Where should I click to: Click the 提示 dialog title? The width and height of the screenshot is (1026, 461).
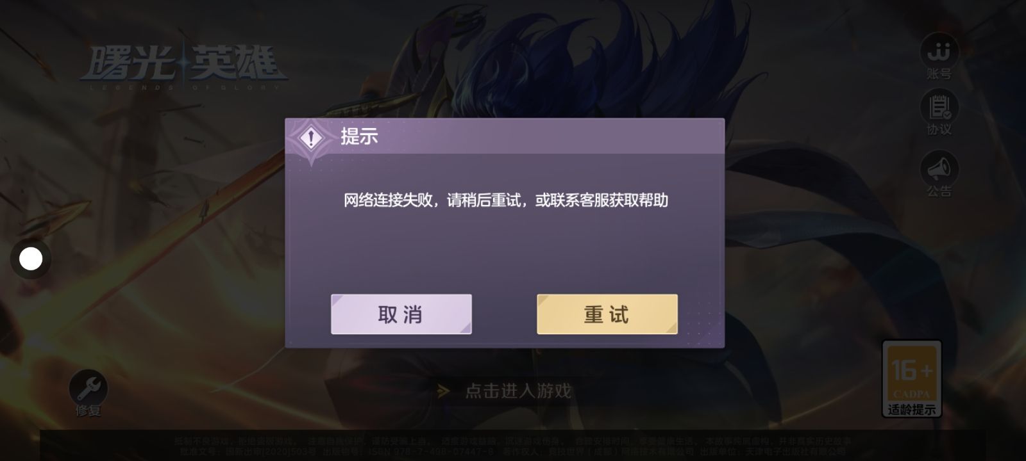[359, 136]
